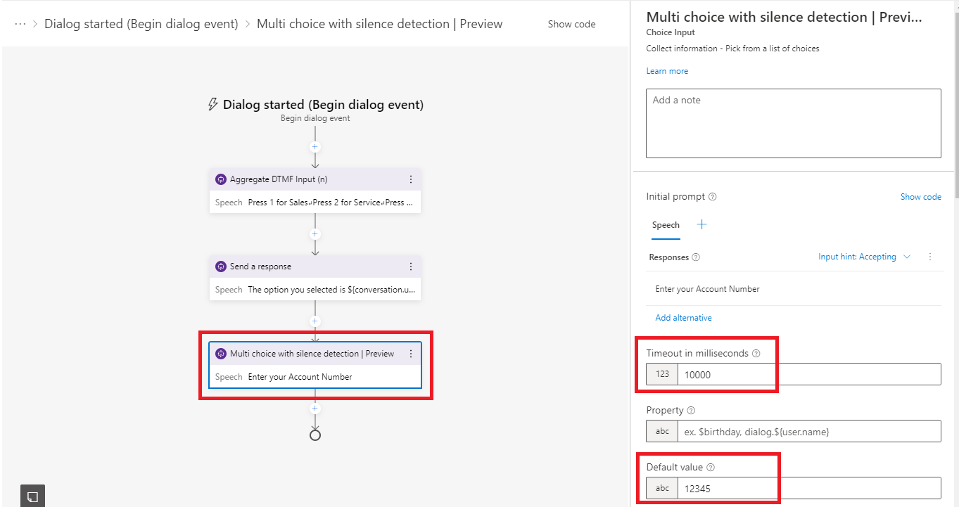Screen dimensions: 959x507
Task: Click plus icon below Multi choice node
Action: (x=315, y=409)
